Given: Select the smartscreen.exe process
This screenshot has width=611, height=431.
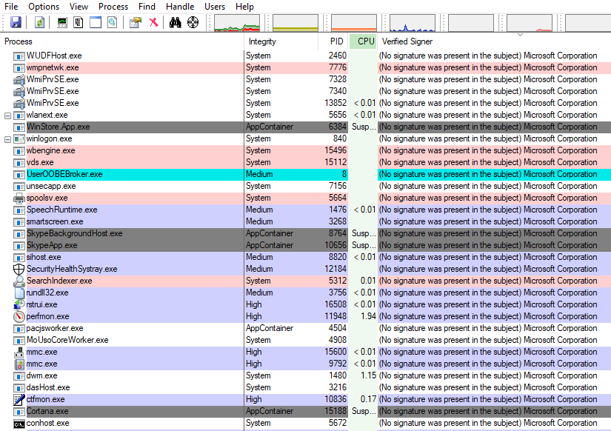Looking at the screenshot, I should [305, 221].
